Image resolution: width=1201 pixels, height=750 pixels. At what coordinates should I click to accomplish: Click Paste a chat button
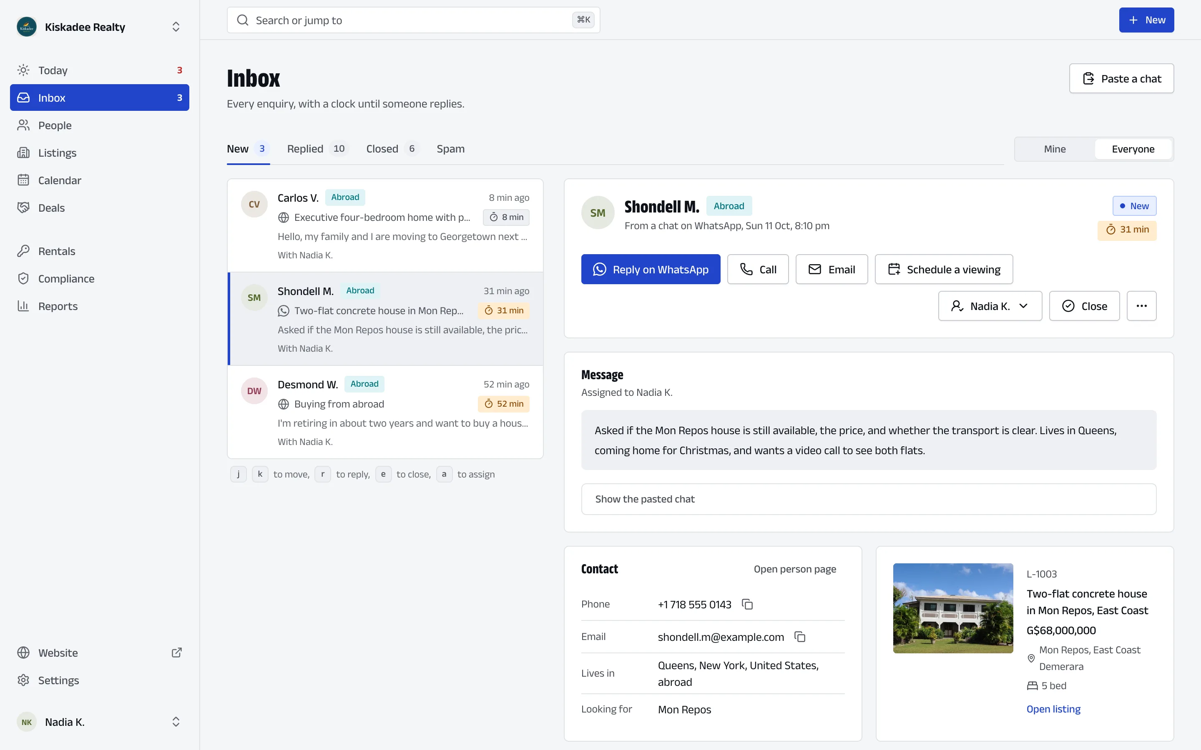1121,78
